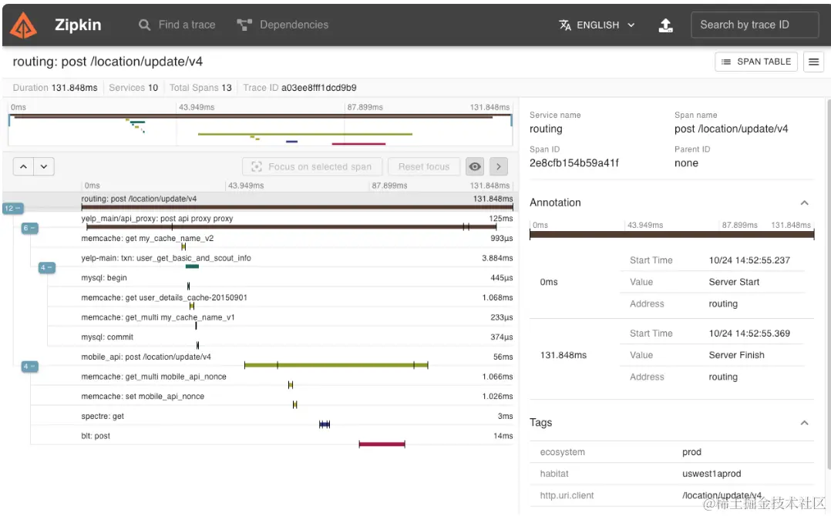The height and width of the screenshot is (516, 831).
Task: Select the yelp_main/api_proxy span row
Action: [297, 222]
